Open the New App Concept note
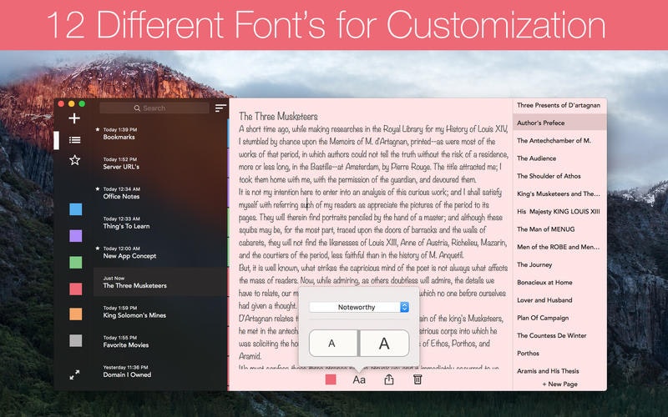This screenshot has width=668, height=417. (159, 253)
